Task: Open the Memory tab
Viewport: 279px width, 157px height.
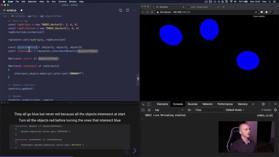Action: [242, 104]
